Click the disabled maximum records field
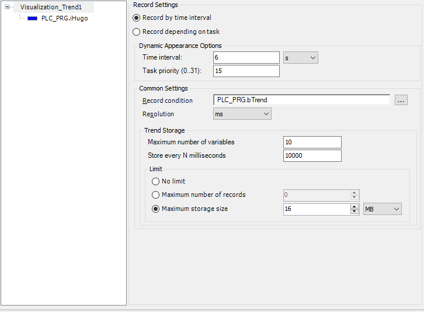 317,195
